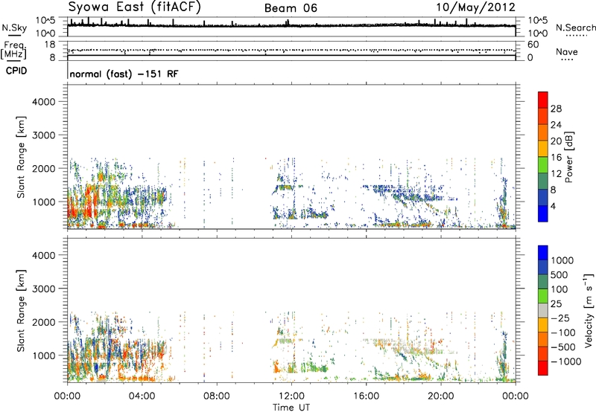Click the 'CPID' row label
This screenshot has height=412, width=596.
pos(16,71)
